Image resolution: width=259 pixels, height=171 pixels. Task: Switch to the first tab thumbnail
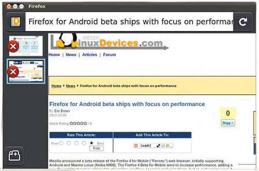tap(26, 46)
